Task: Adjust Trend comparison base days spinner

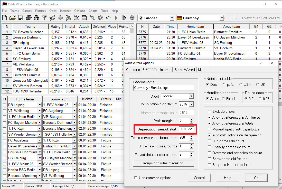Action: [x=192, y=138]
